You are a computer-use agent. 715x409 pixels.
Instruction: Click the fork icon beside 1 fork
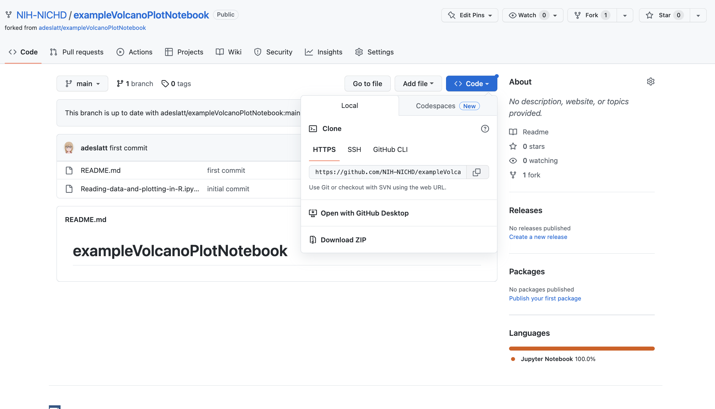click(x=513, y=175)
